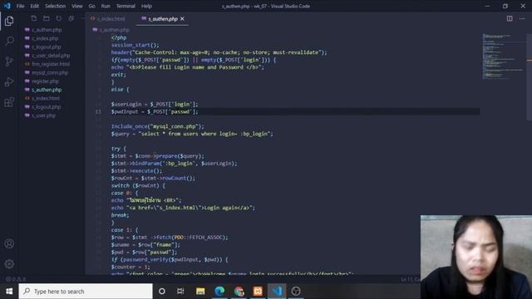The width and height of the screenshot is (532, 299).
Task: Open the File menu
Action: tap(20, 6)
